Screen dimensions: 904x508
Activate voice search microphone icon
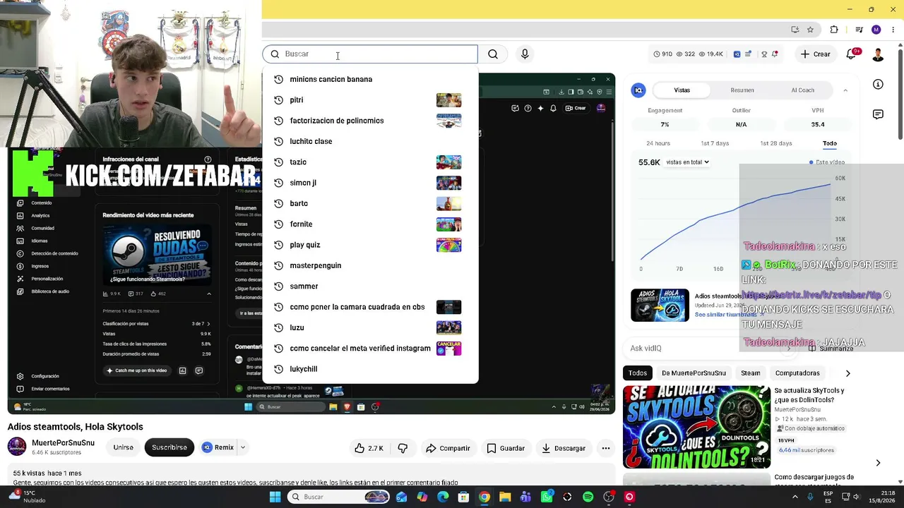point(525,54)
